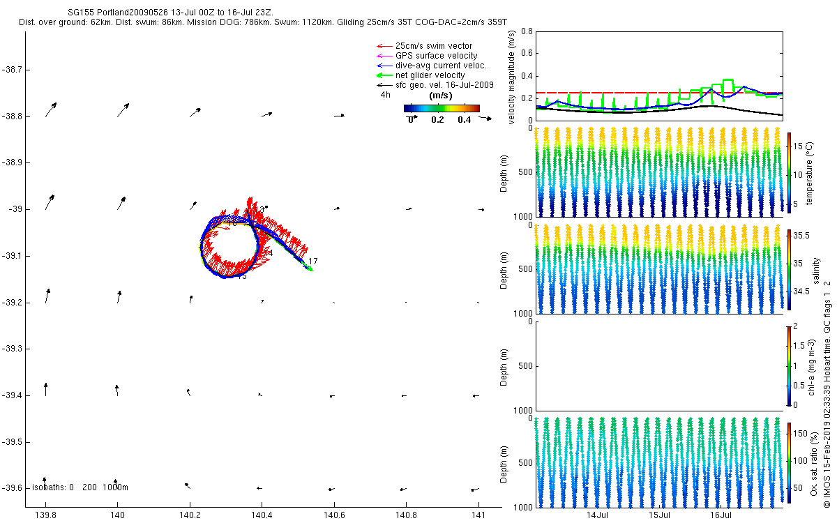
Task: Click the black arrow beside sfc geo. vel. legend
Action: tap(384, 85)
